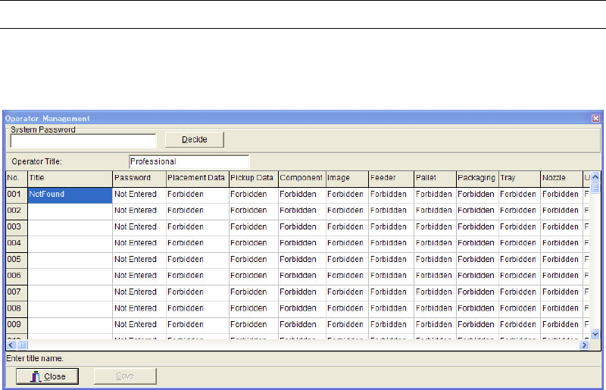
Task: Click the window X close icon
Action: pos(595,118)
